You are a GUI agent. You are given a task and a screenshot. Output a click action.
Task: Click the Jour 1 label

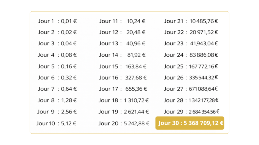[x=46, y=21]
